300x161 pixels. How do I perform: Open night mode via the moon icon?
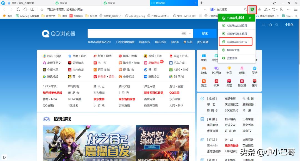click(x=281, y=9)
